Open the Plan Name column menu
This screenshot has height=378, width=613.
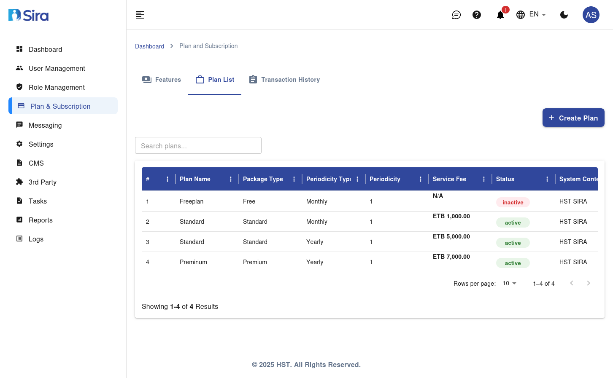click(230, 179)
